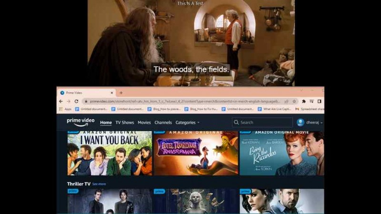Expand the Categories dropdown
This screenshot has height=214, width=381.
[187, 123]
